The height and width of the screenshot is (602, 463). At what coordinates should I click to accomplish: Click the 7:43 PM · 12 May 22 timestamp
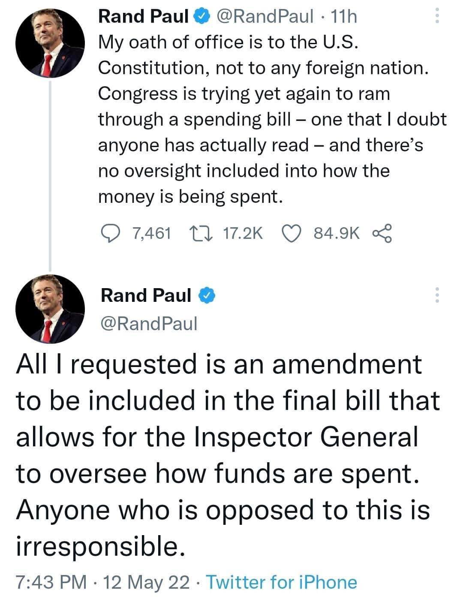click(103, 582)
